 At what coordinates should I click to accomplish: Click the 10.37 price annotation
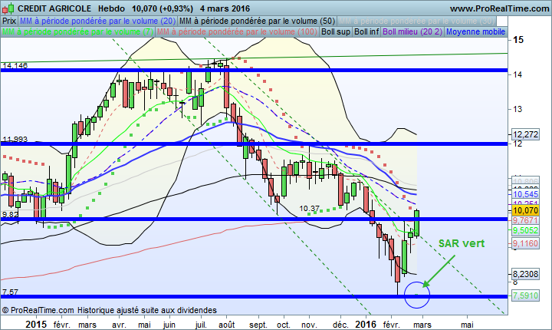click(309, 209)
